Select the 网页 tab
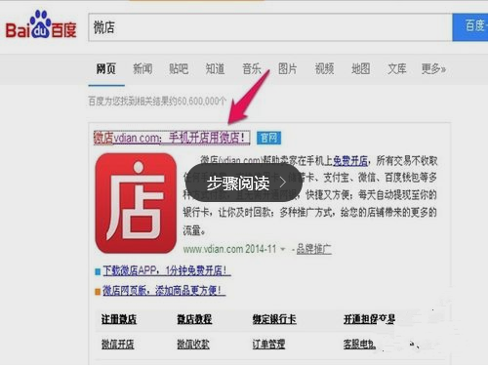Viewport: 489px width, 367px height. [x=106, y=69]
